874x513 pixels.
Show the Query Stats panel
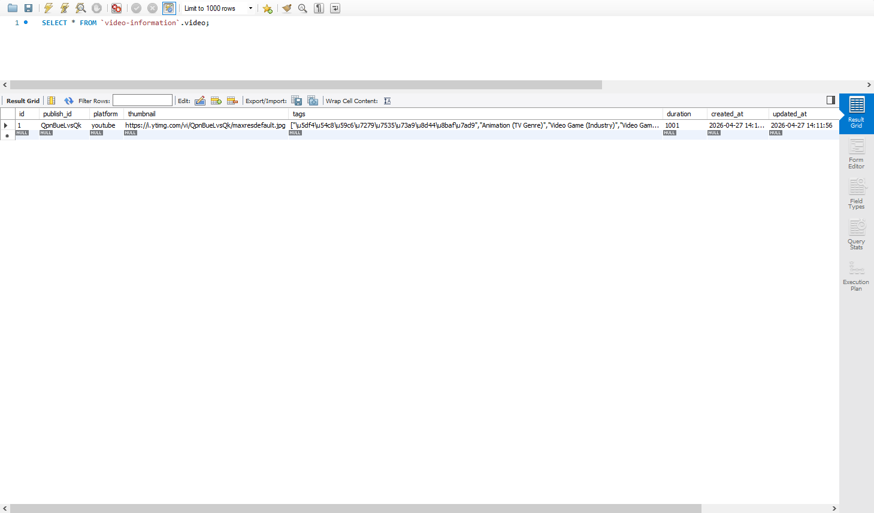(857, 235)
